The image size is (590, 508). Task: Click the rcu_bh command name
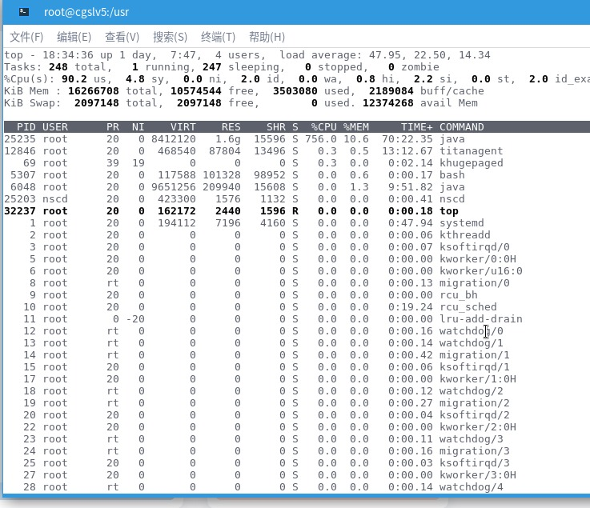458,295
